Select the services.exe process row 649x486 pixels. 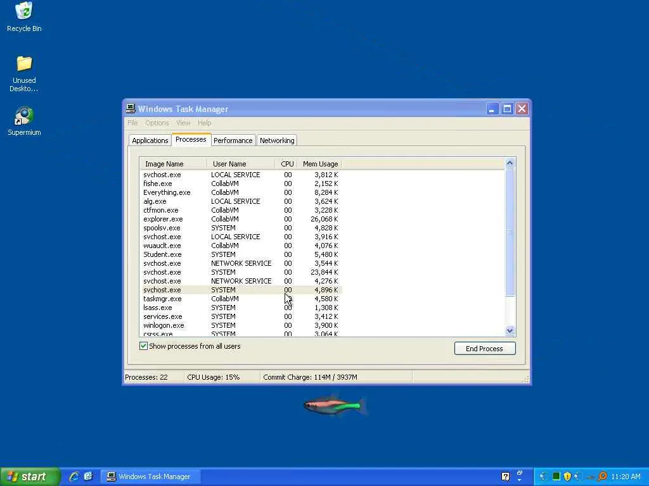241,316
